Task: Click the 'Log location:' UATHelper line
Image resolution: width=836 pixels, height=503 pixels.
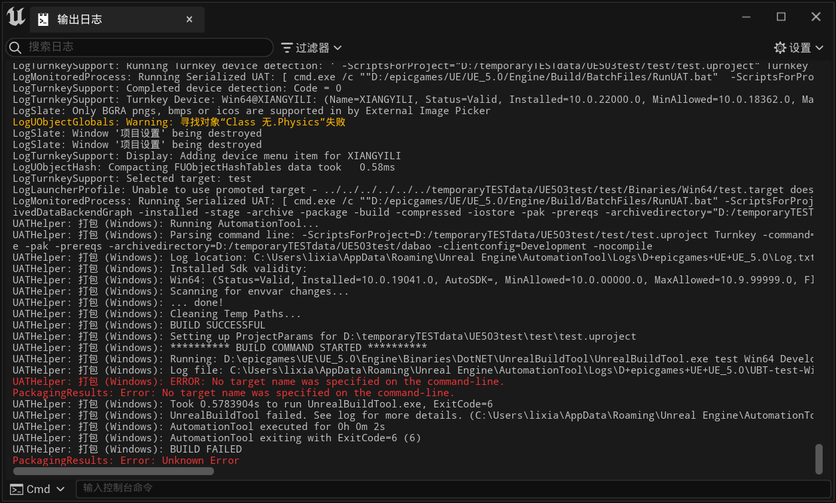Action: [413, 257]
